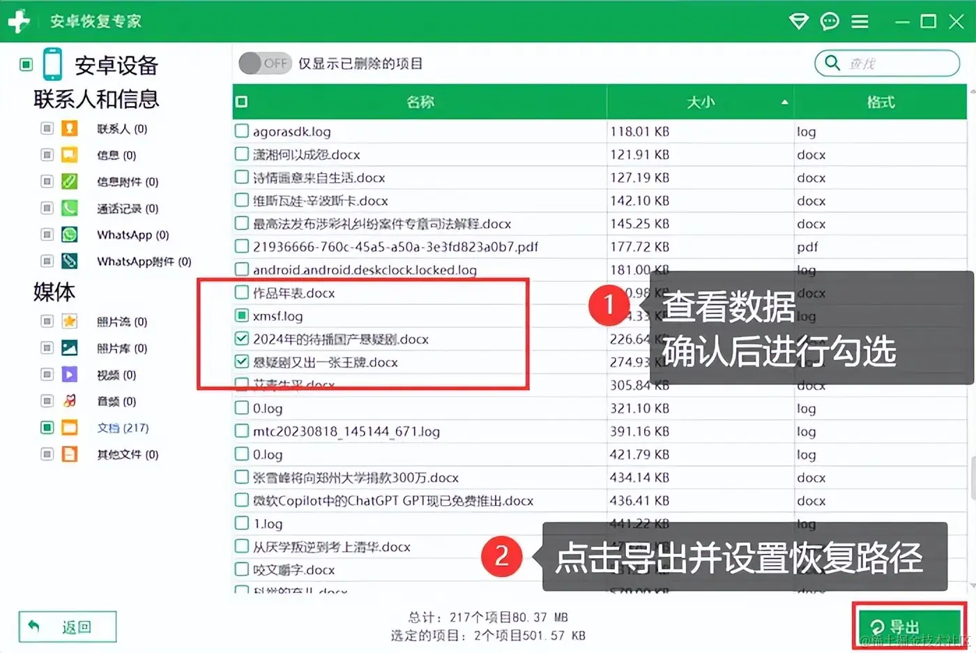This screenshot has width=976, height=653.
Task: Uncheck the 文档 (217) checkbox
Action: [x=47, y=427]
